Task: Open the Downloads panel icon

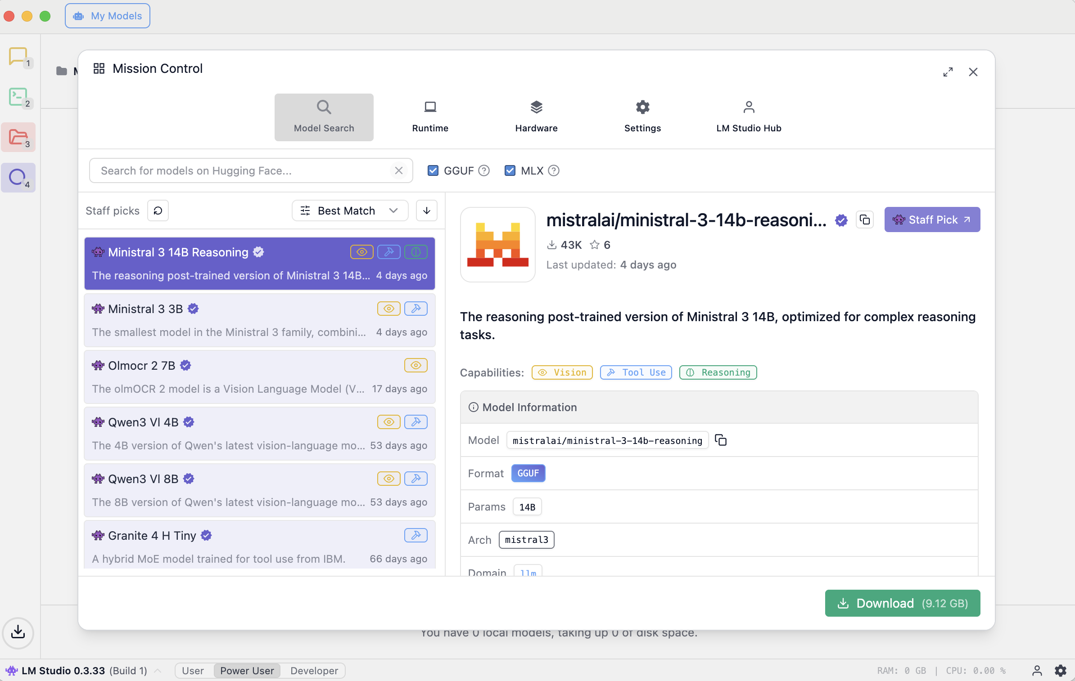Action: click(18, 632)
